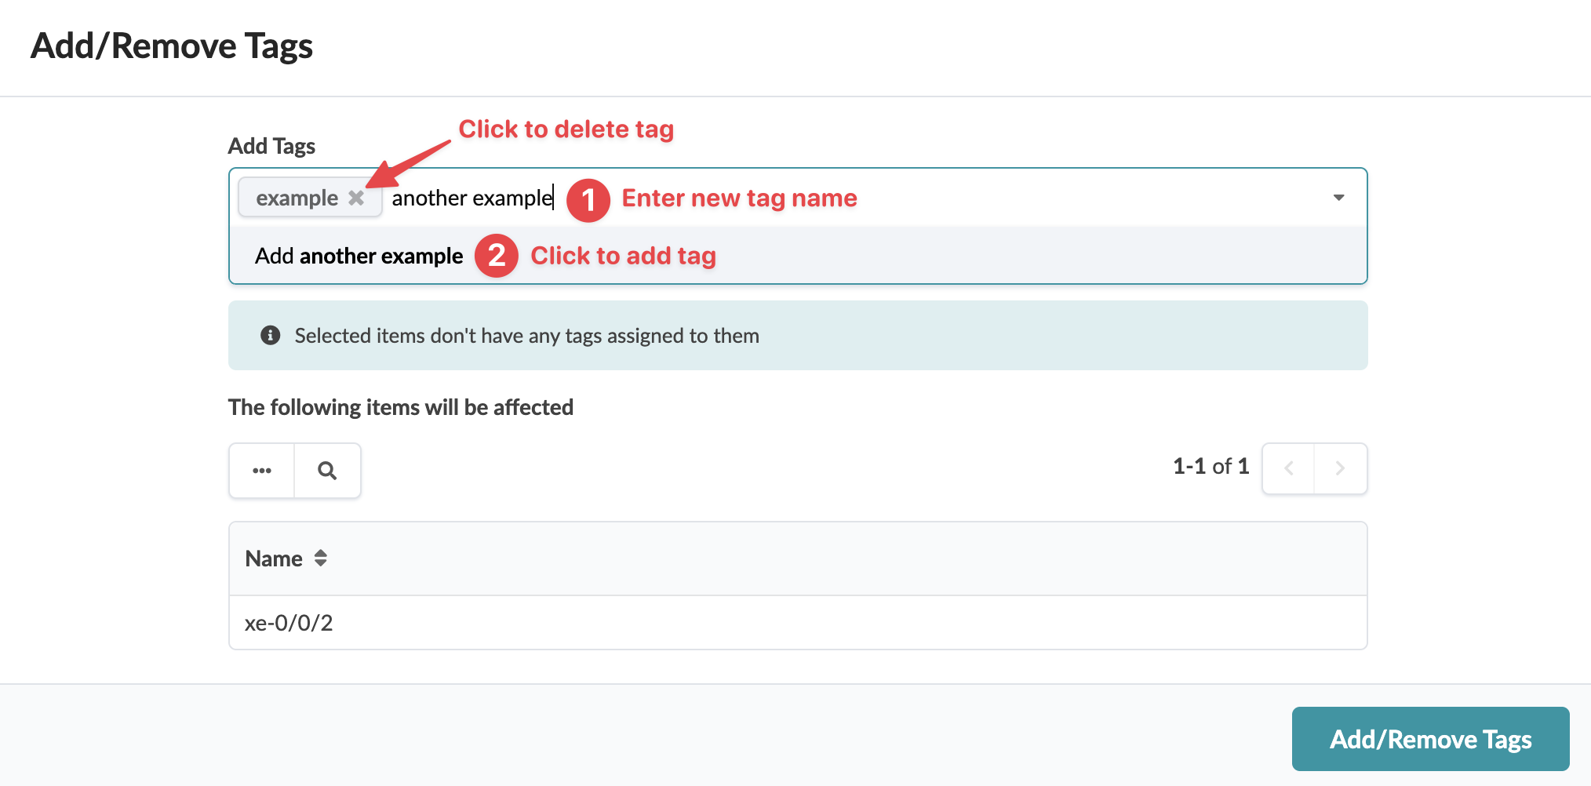This screenshot has height=786, width=1591.
Task: Delete the "example" tag with its X
Action: 356,198
